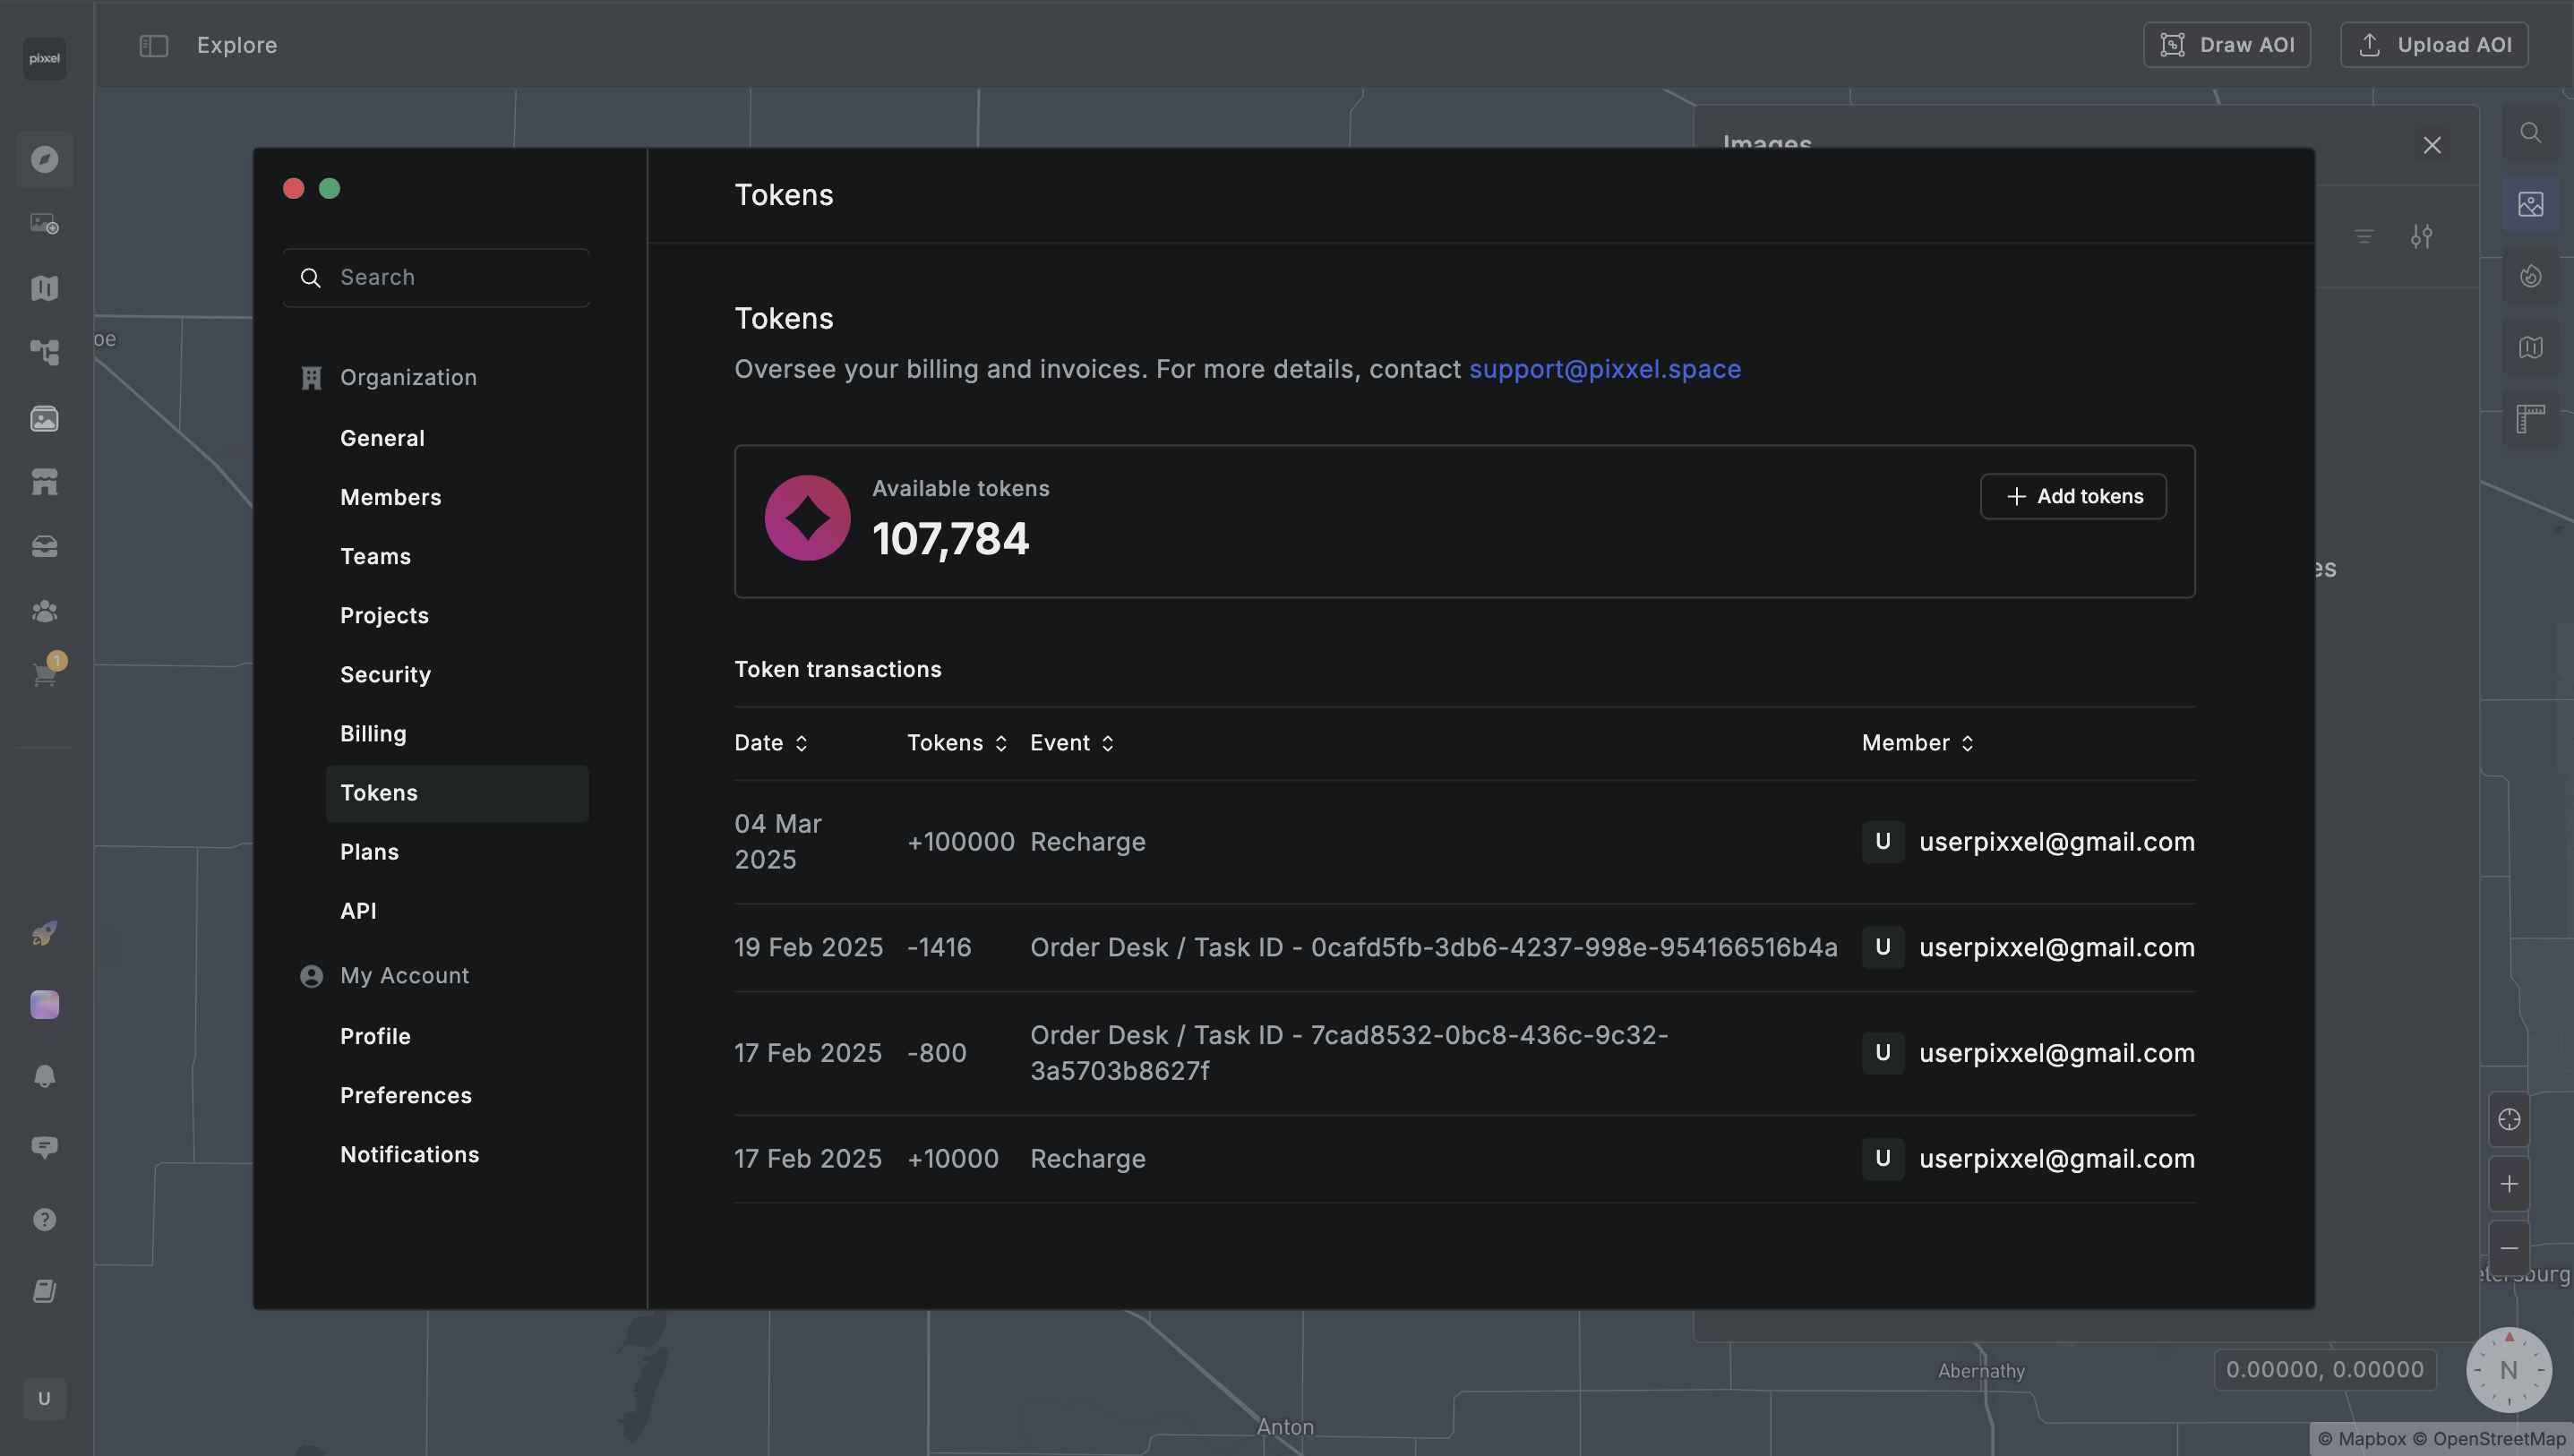Open the map icon in left sidebar
The height and width of the screenshot is (1456, 2574).
tap(44, 288)
